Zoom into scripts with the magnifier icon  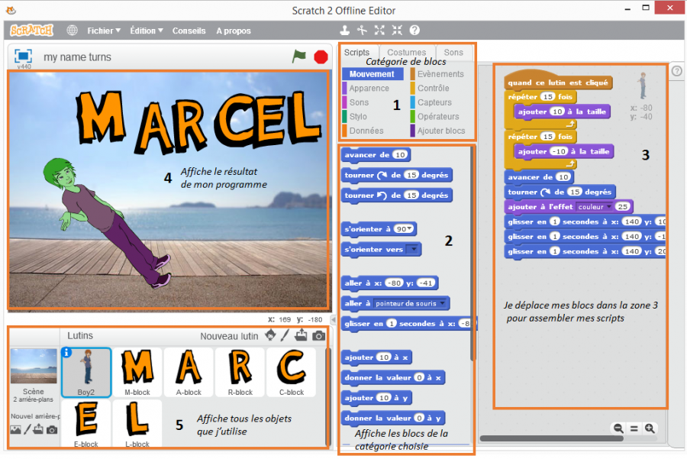649,428
